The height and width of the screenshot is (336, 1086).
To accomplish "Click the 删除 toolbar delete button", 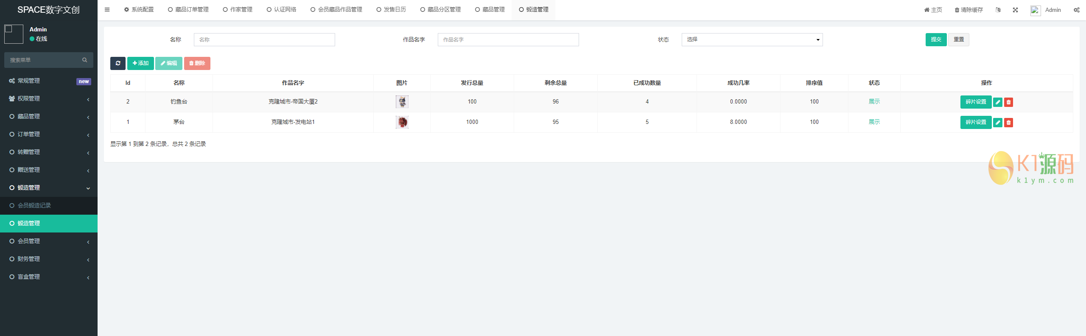I will pos(197,63).
